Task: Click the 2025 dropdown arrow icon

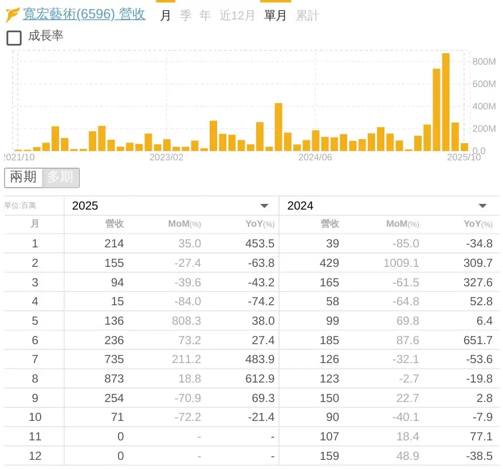Action: tap(264, 206)
